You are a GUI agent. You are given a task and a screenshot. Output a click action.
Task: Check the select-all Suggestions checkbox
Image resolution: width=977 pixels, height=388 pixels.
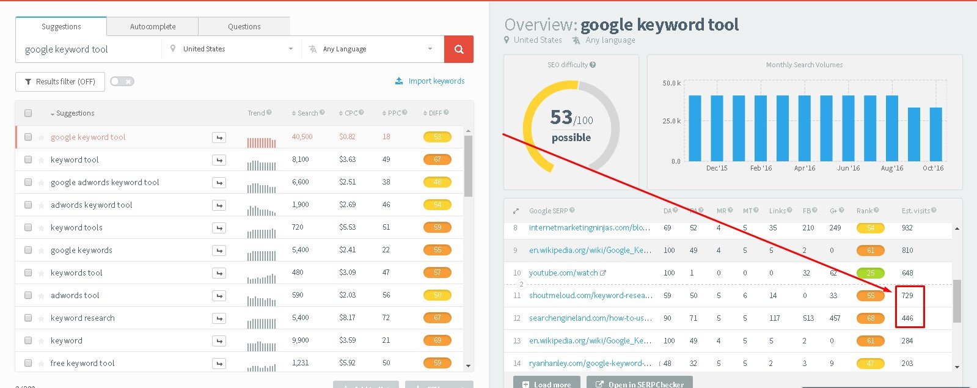(28, 113)
